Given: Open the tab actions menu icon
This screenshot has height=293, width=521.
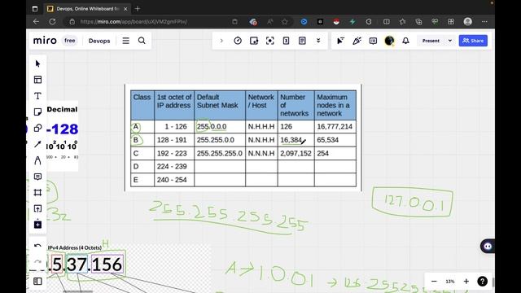Looking at the screenshot, I should click(x=35, y=9).
